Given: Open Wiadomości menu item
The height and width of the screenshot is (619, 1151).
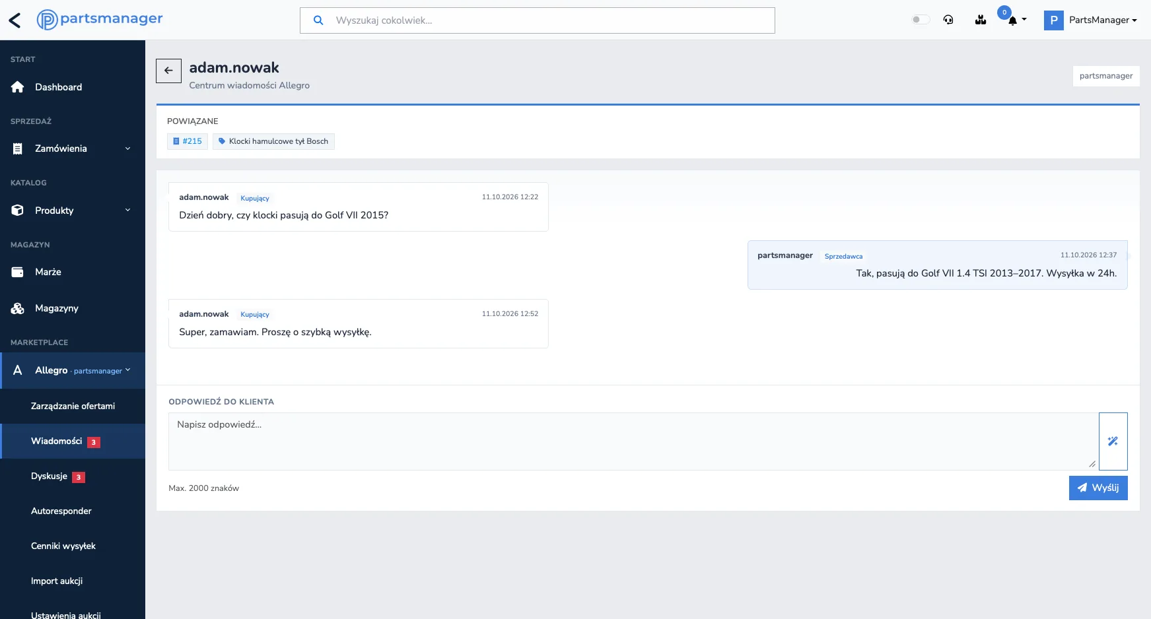Looking at the screenshot, I should (73, 441).
